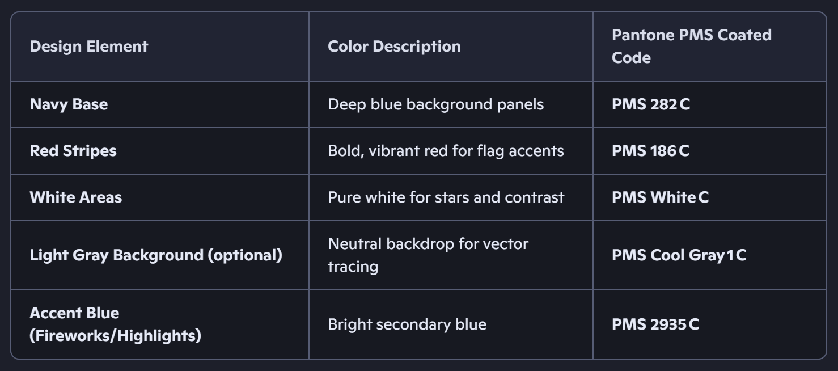The image size is (838, 371).
Task: Click the PMS White C code
Action: (660, 197)
